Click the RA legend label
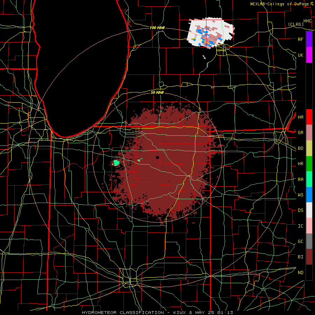Viewport: 315px width, 315px height. (x=300, y=180)
